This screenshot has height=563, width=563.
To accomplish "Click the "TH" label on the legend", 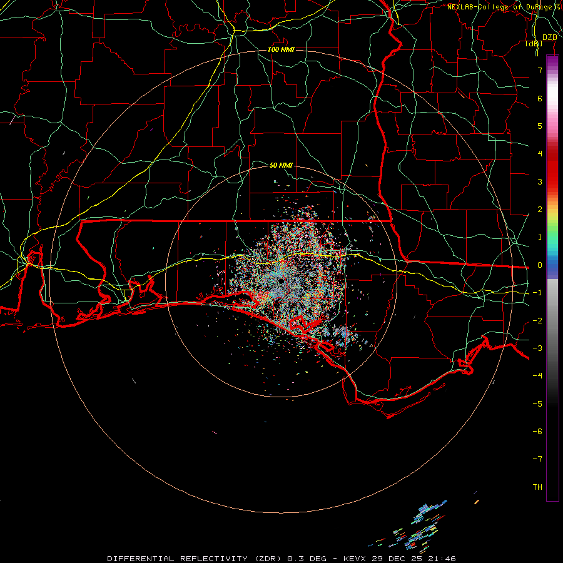I will [x=537, y=487].
